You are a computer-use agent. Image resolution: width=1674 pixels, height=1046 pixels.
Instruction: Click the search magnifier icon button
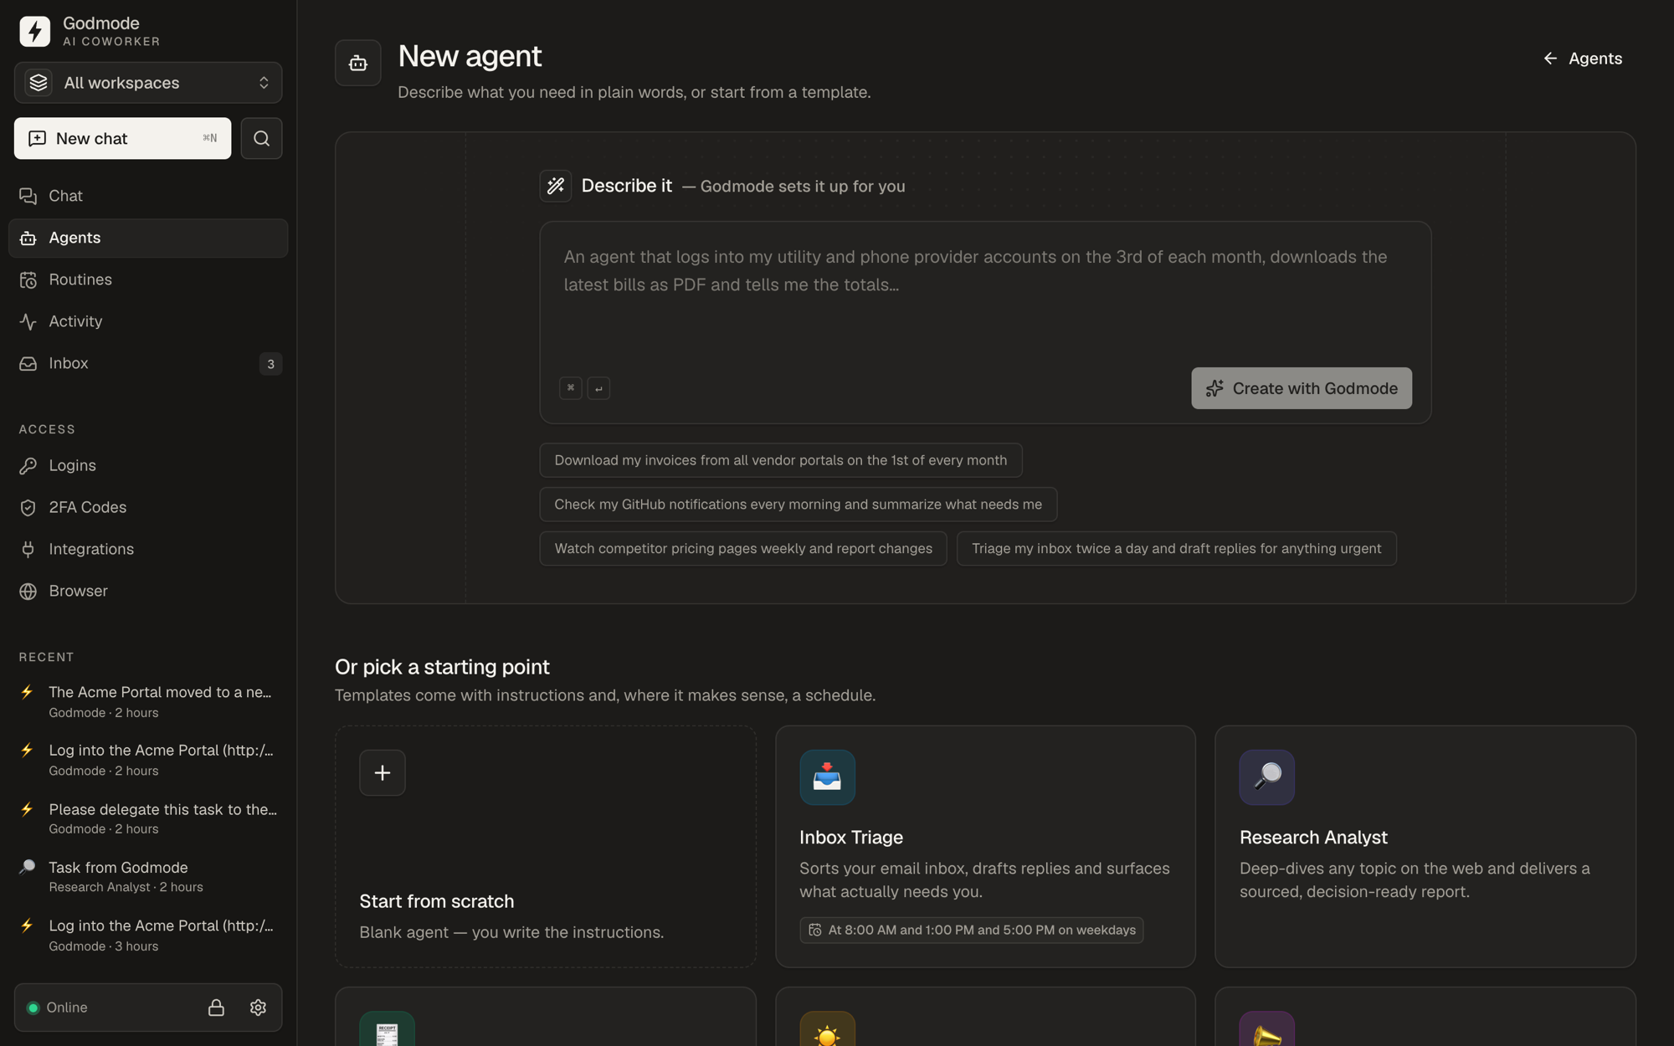(x=261, y=138)
